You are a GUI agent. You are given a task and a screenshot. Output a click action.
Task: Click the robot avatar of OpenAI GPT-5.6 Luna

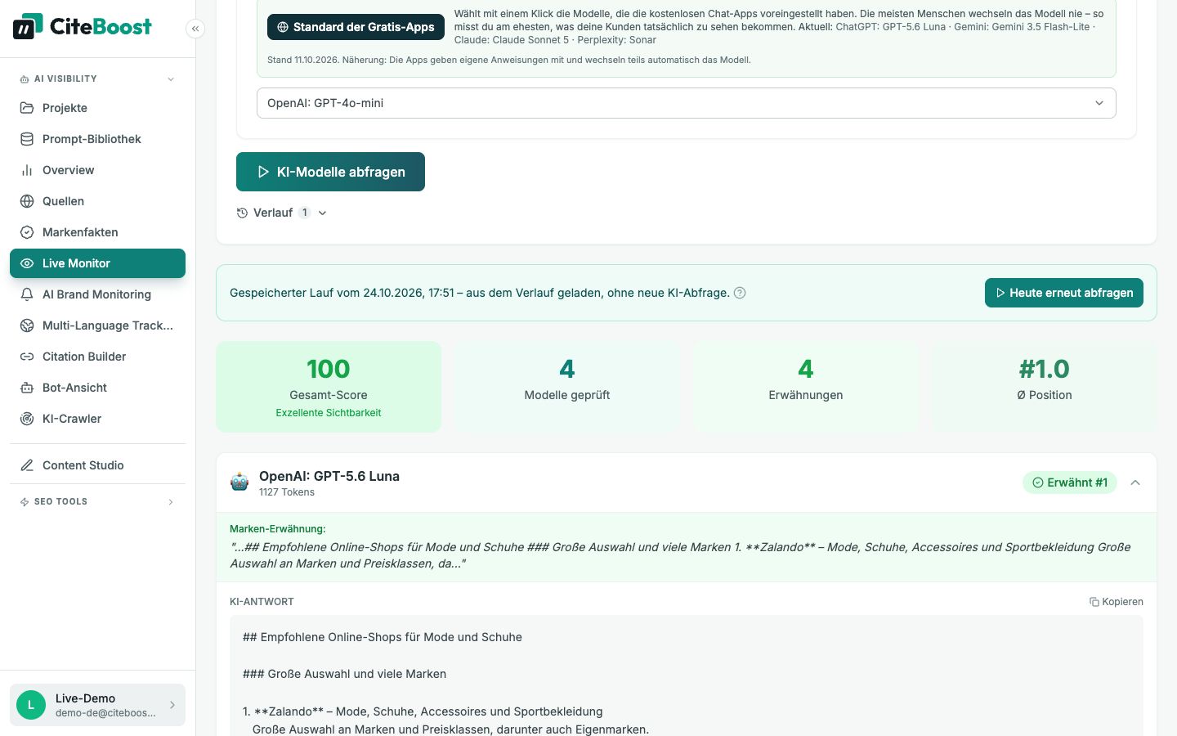(239, 482)
